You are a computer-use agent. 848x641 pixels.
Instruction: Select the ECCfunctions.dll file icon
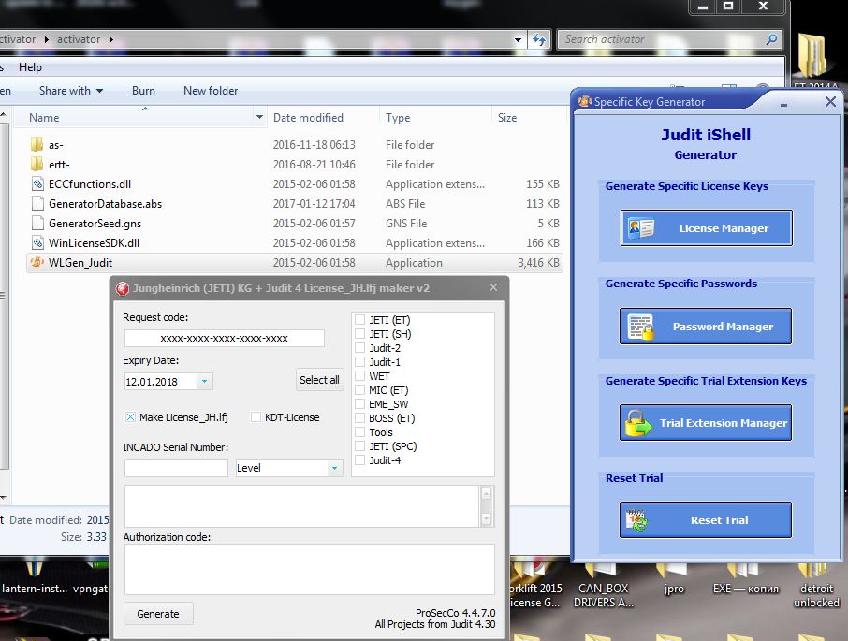[x=37, y=183]
